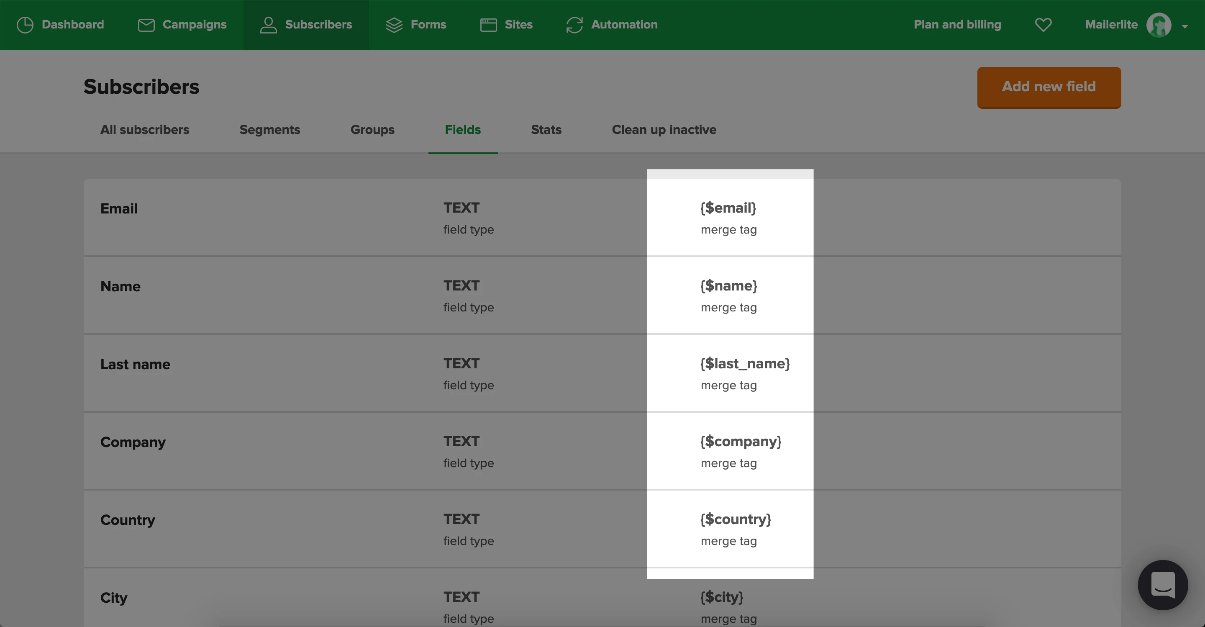This screenshot has width=1205, height=627.
Task: Click the Campaigns envelope icon
Action: point(146,25)
